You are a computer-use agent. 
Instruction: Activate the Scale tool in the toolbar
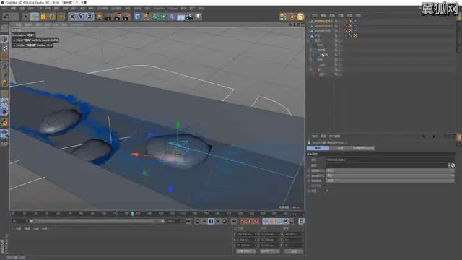pyautogui.click(x=43, y=17)
